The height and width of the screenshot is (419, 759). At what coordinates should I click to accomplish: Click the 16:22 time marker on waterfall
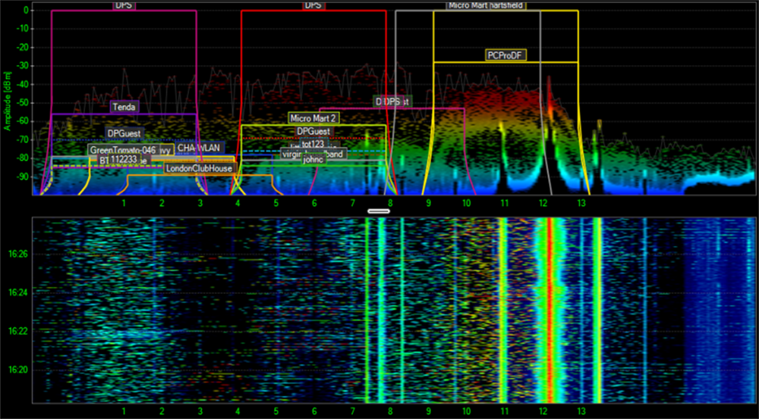click(x=18, y=331)
